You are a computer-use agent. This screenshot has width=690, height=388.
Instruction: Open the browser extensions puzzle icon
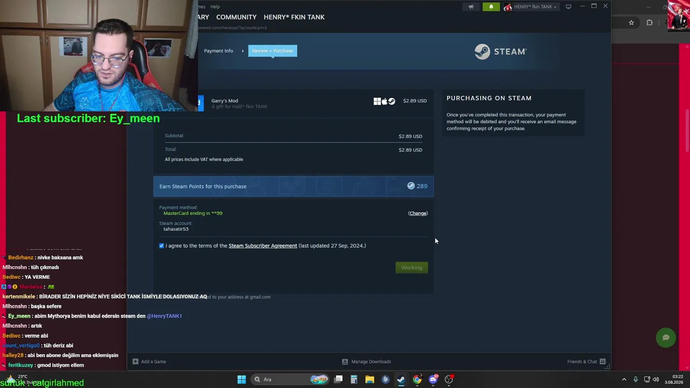(649, 23)
